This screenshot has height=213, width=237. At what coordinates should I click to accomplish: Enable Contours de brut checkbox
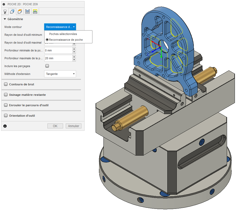click(6, 84)
